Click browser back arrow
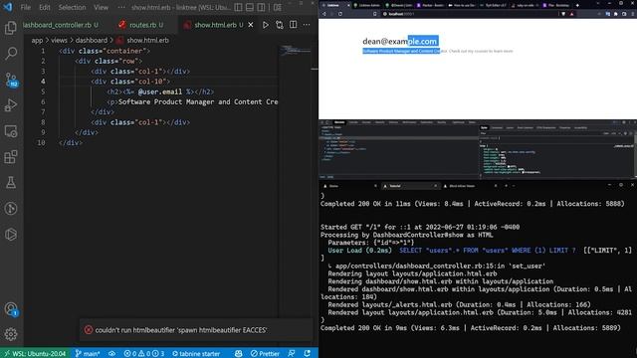 pyautogui.click(x=324, y=14)
